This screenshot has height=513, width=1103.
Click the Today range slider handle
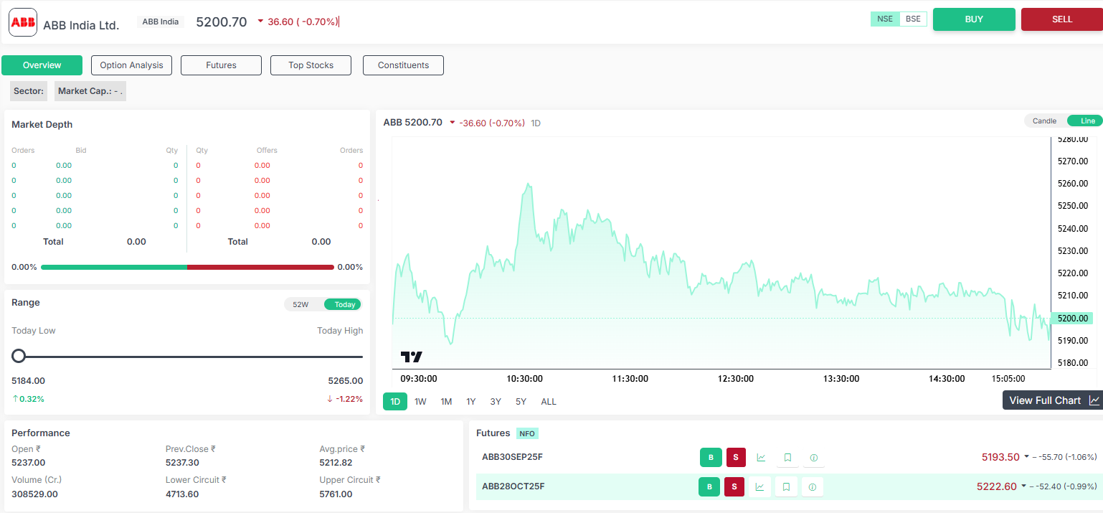(19, 356)
